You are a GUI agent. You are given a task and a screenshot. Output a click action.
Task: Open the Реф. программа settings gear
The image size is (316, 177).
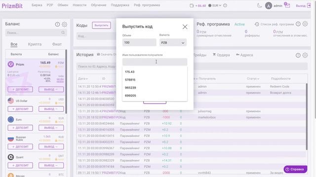tap(305, 24)
